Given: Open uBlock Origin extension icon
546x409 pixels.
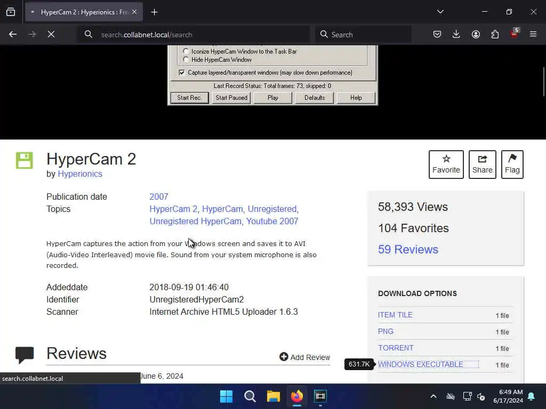Looking at the screenshot, I should click(x=514, y=34).
